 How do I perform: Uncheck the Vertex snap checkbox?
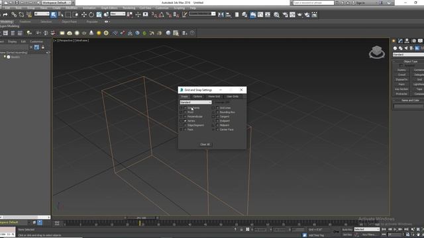tap(185, 121)
